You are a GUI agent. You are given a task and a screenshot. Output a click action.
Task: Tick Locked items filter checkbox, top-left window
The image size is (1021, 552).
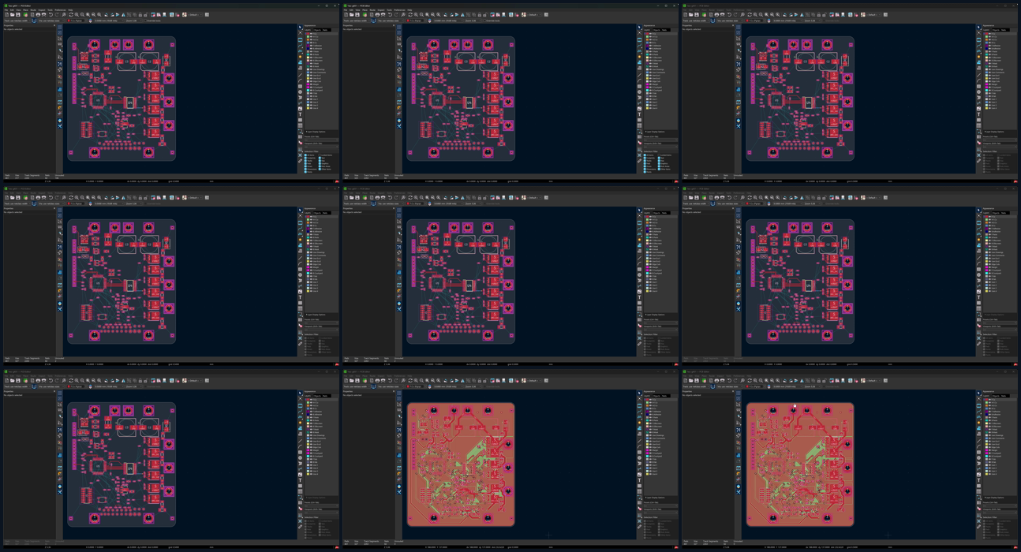pyautogui.click(x=320, y=155)
